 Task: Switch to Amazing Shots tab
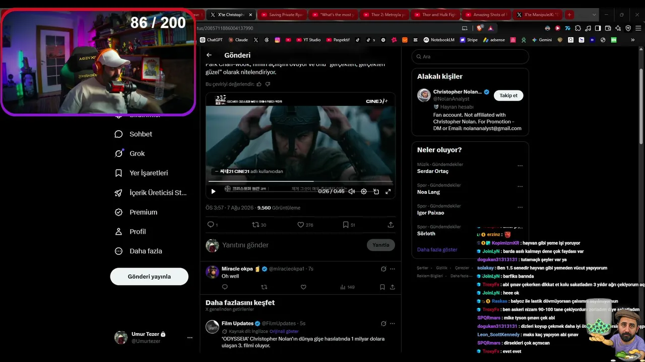485,15
